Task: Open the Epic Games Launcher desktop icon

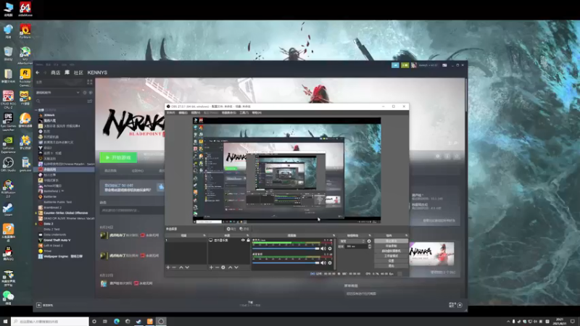Action: [x=8, y=122]
